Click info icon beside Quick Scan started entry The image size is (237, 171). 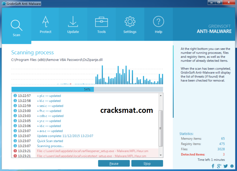click(15, 141)
